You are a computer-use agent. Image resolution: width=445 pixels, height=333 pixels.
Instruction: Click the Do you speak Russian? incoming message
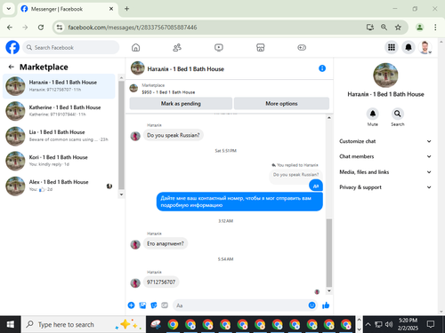coord(174,135)
